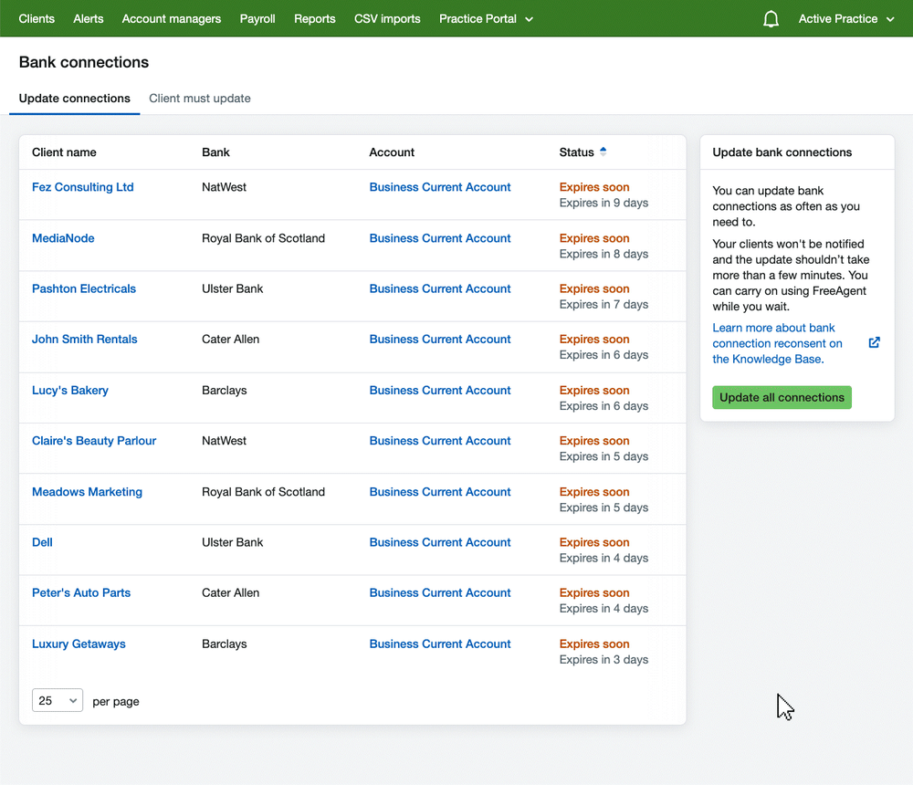Click the Status column sort arrow icon

pos(603,152)
